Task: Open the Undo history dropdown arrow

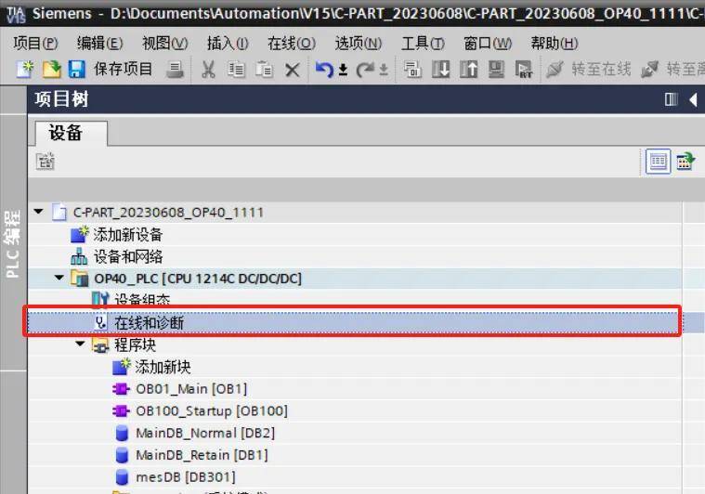Action: [343, 70]
